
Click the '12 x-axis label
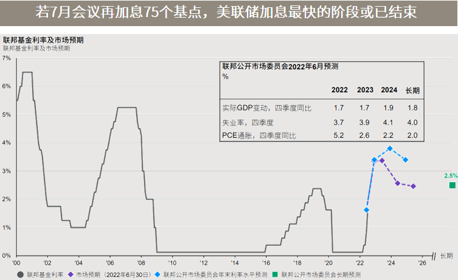click(x=204, y=263)
